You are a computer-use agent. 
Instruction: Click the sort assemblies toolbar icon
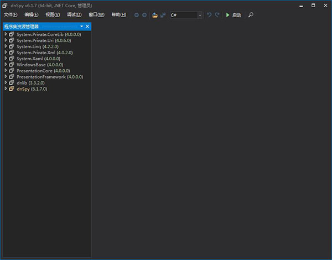(163, 15)
